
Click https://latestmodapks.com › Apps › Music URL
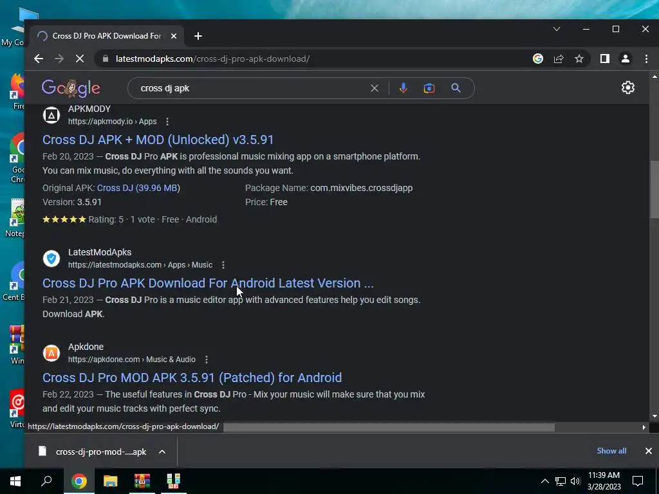[x=140, y=265]
